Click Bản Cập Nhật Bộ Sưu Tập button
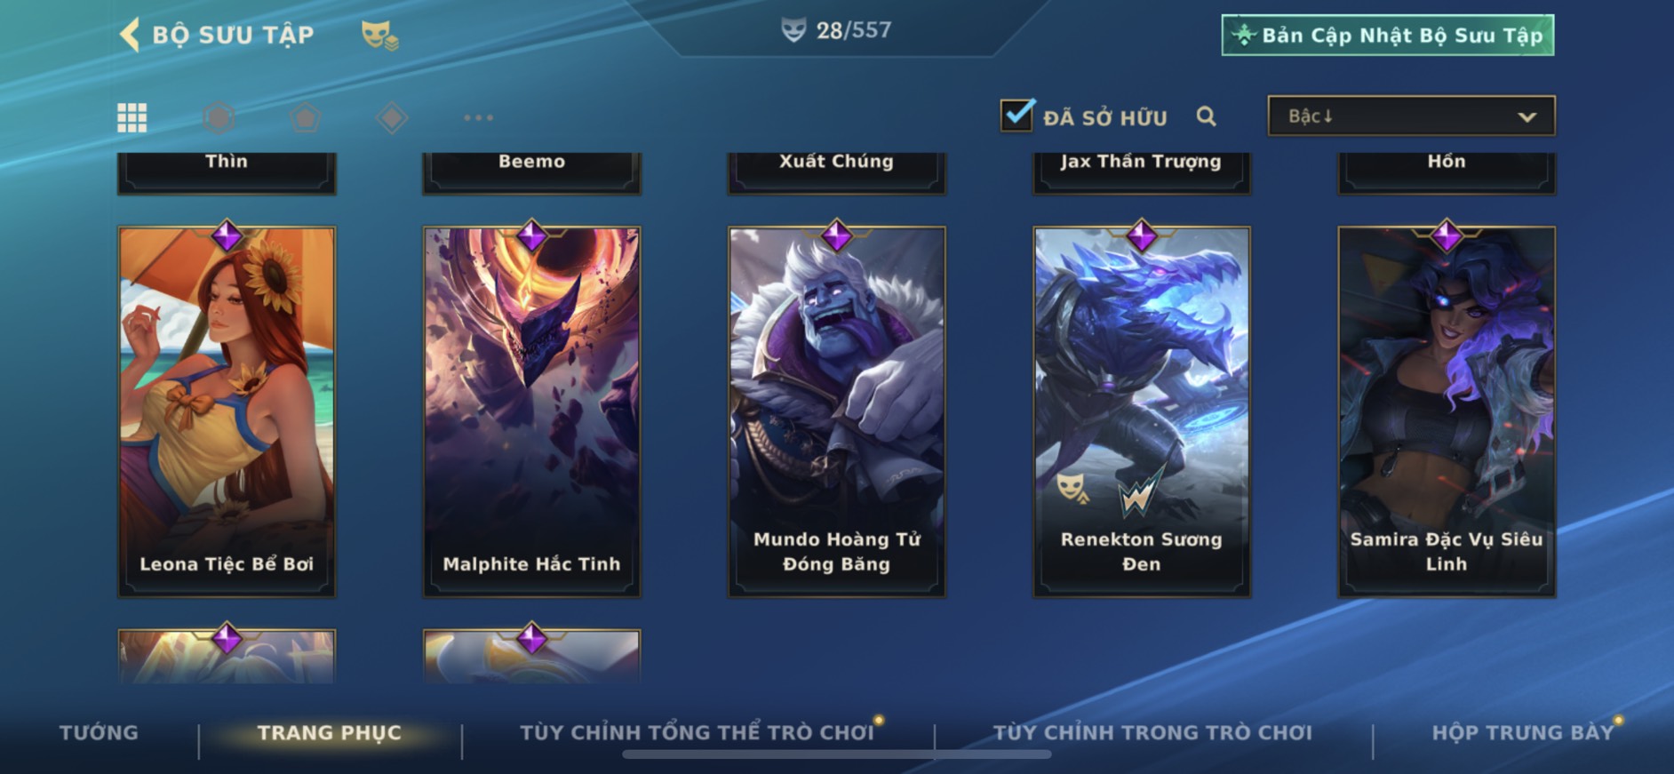1674x774 pixels. pos(1388,36)
